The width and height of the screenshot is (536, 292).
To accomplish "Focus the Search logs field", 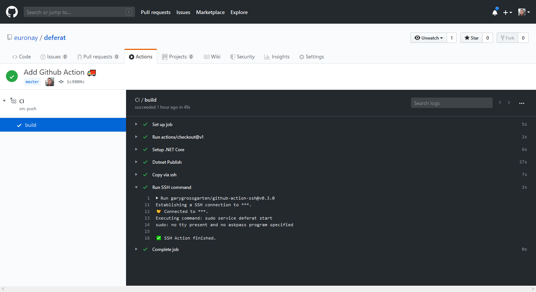I will tap(451, 103).
